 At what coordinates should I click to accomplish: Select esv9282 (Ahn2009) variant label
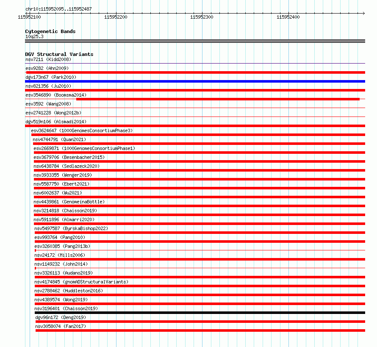click(47, 68)
